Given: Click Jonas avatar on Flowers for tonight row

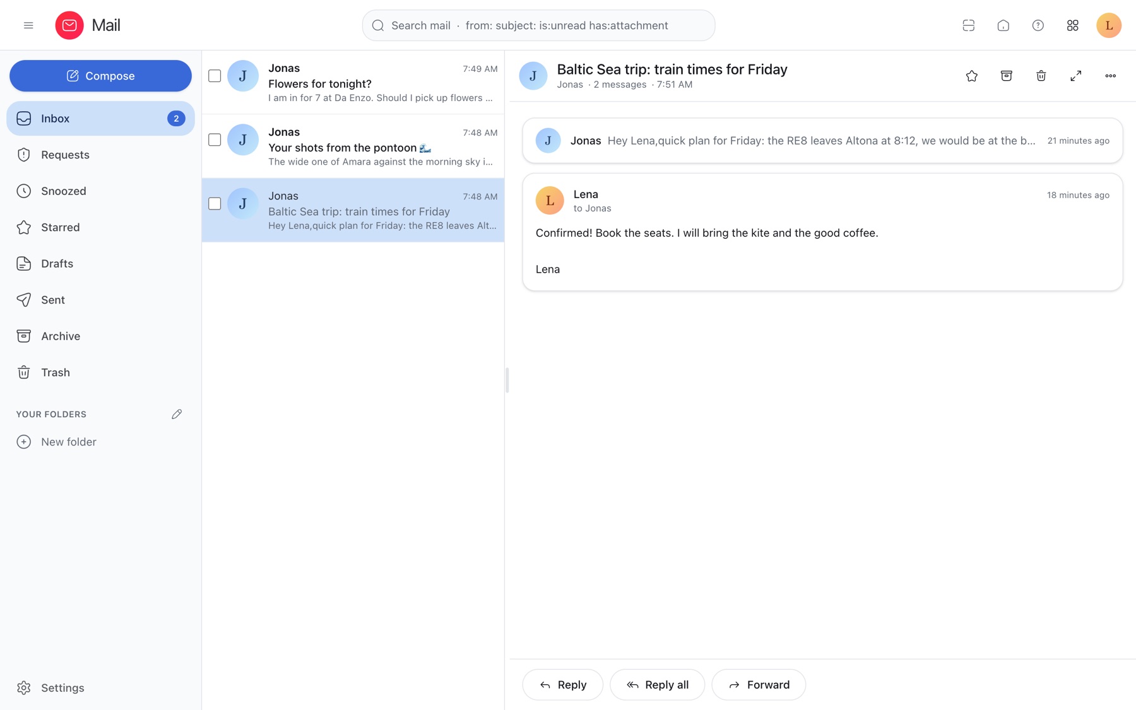Looking at the screenshot, I should click(x=243, y=76).
